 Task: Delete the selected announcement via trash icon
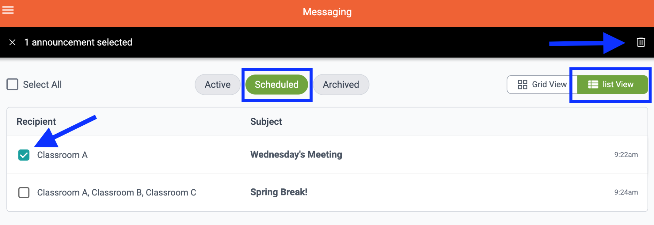641,42
